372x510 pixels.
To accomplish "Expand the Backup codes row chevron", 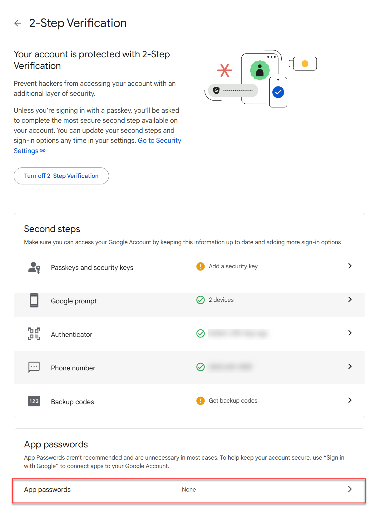I will tap(350, 400).
